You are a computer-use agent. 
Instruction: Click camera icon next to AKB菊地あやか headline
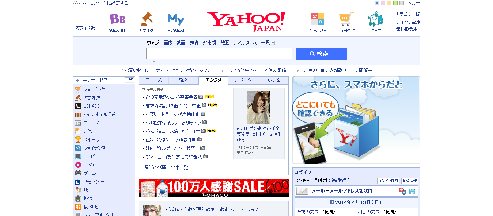[201, 97]
